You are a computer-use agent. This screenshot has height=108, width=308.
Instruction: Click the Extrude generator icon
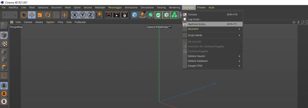(x=159, y=15)
